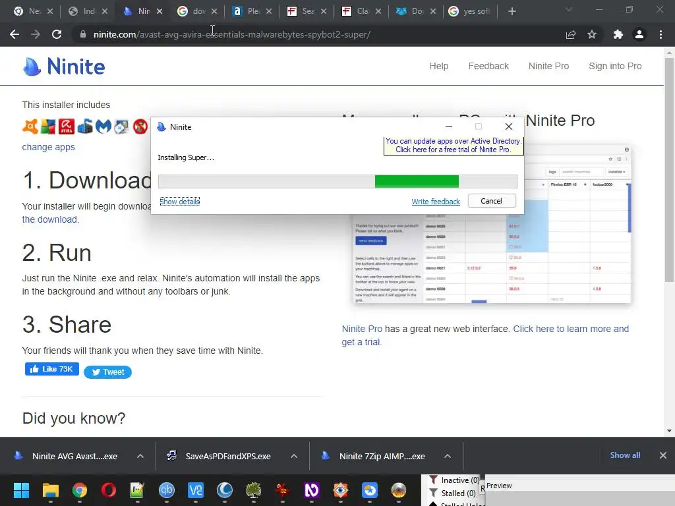Open Opera browser from the taskbar
Screen dimensions: 675x506
pos(109,490)
